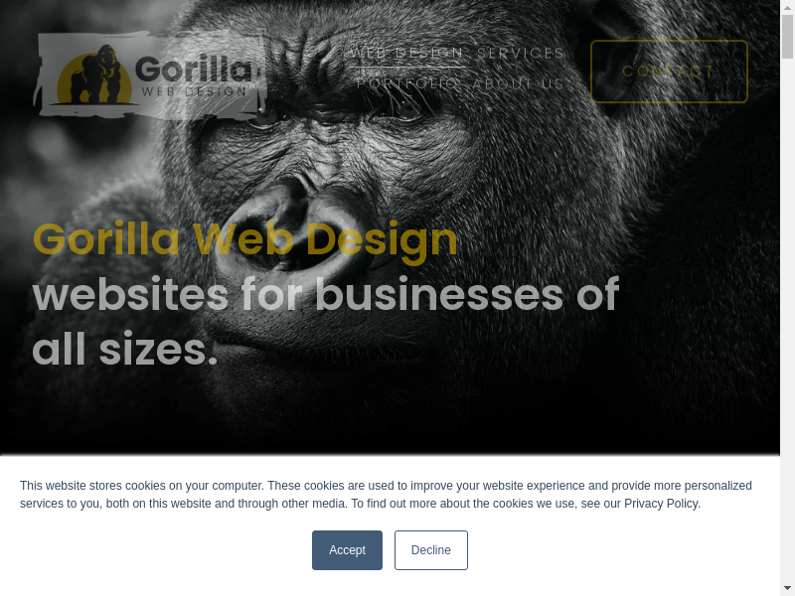This screenshot has width=795, height=596.
Task: Click the gorilla silhouette icon in the logo
Action: coord(94,74)
